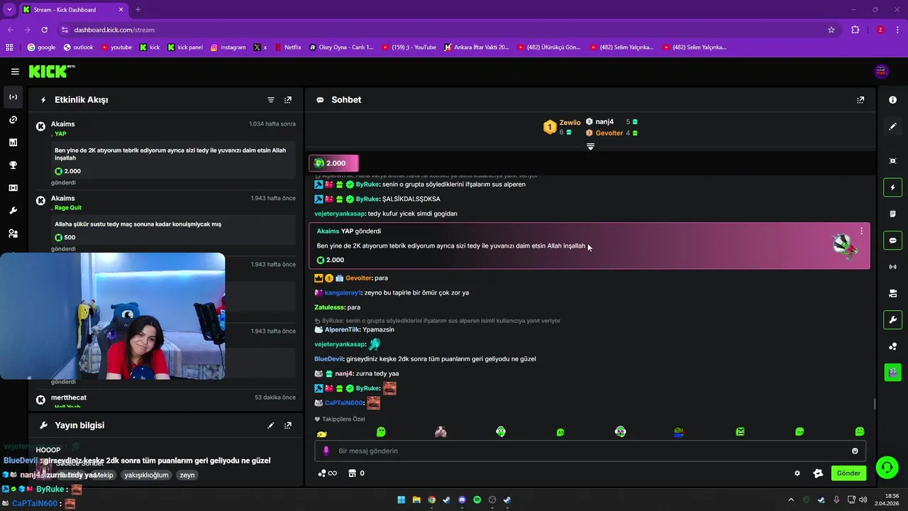Viewport: 908px width, 511px height.
Task: Pop out the Yayın bilgisi panel
Action: pyautogui.click(x=288, y=425)
